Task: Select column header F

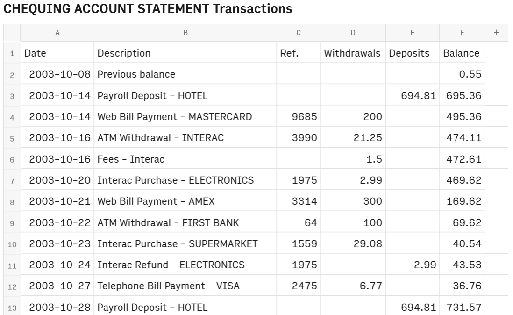Action: pyautogui.click(x=462, y=33)
